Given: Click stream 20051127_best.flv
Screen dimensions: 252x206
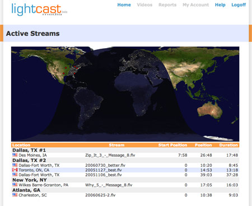Looking at the screenshot, I should click(104, 170).
